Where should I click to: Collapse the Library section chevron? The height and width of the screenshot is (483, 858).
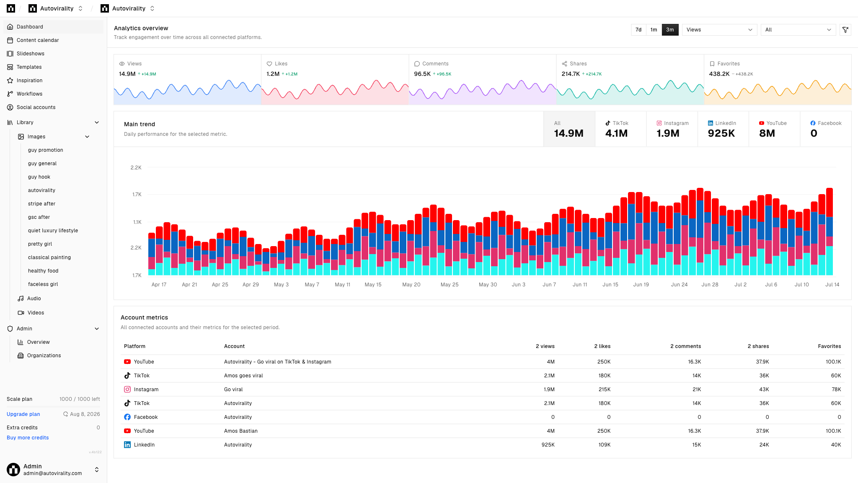point(97,122)
